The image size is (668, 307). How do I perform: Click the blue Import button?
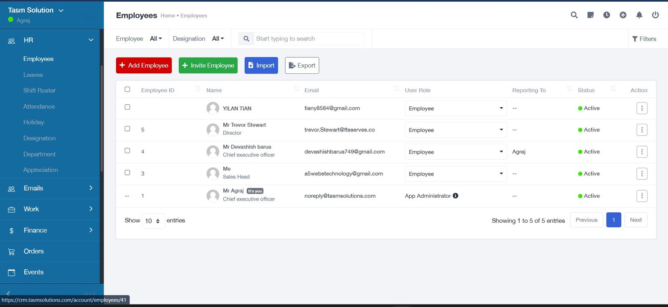coord(261,65)
